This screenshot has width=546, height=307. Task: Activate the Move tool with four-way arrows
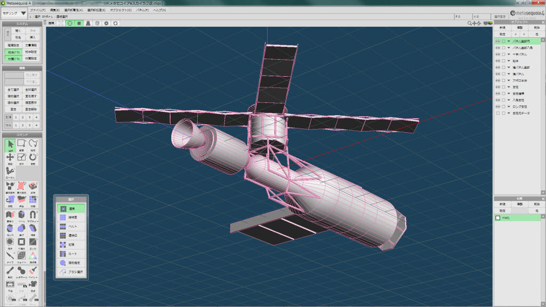10,158
